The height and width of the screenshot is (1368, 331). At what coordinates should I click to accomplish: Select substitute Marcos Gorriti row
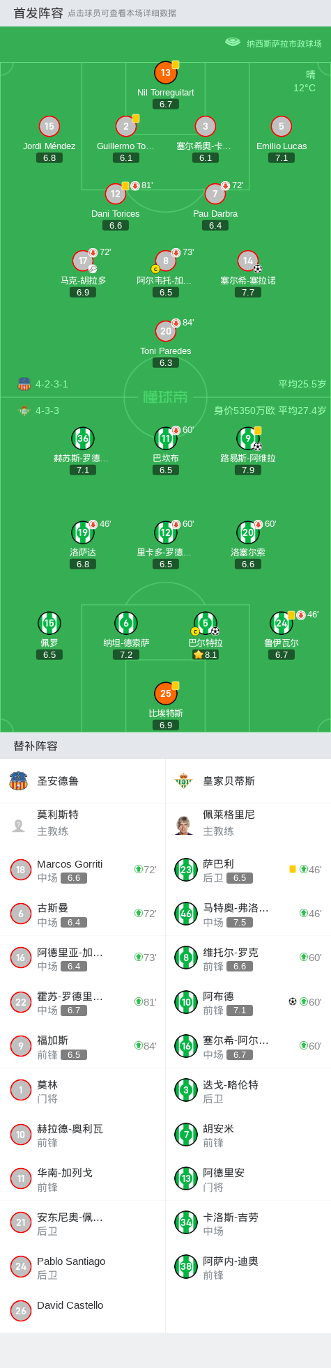point(83,870)
